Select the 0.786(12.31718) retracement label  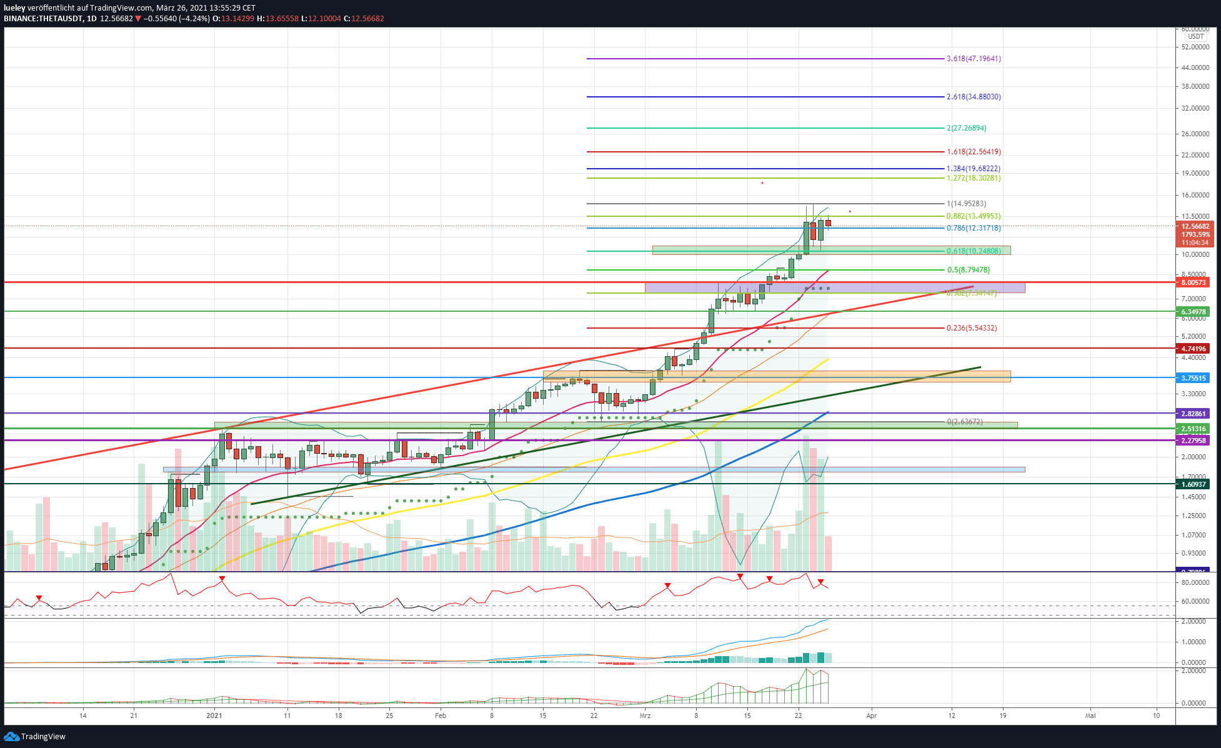(x=974, y=228)
